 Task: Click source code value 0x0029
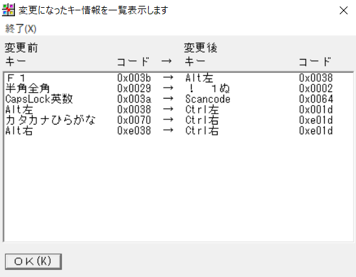click(x=134, y=88)
